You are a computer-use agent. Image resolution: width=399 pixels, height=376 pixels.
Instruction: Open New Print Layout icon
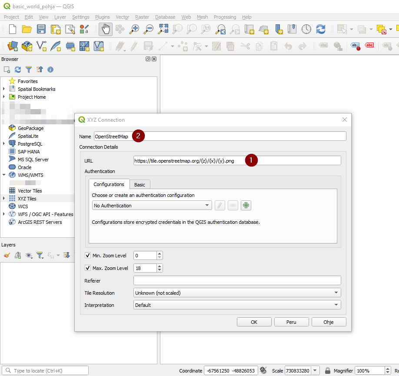[56, 29]
